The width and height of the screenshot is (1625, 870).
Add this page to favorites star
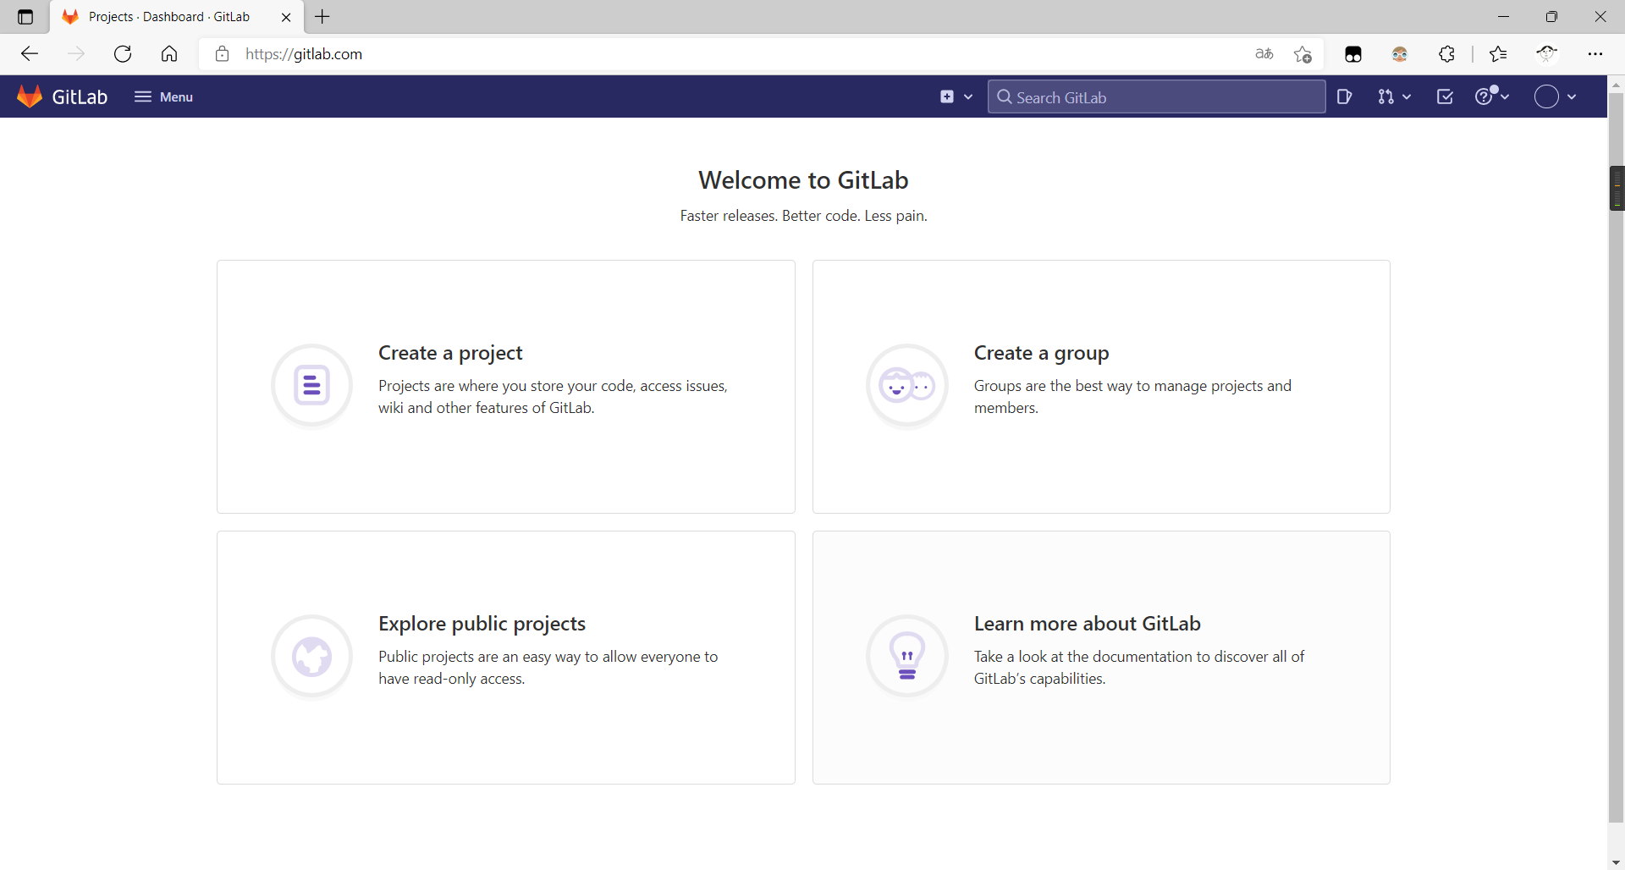pos(1303,54)
